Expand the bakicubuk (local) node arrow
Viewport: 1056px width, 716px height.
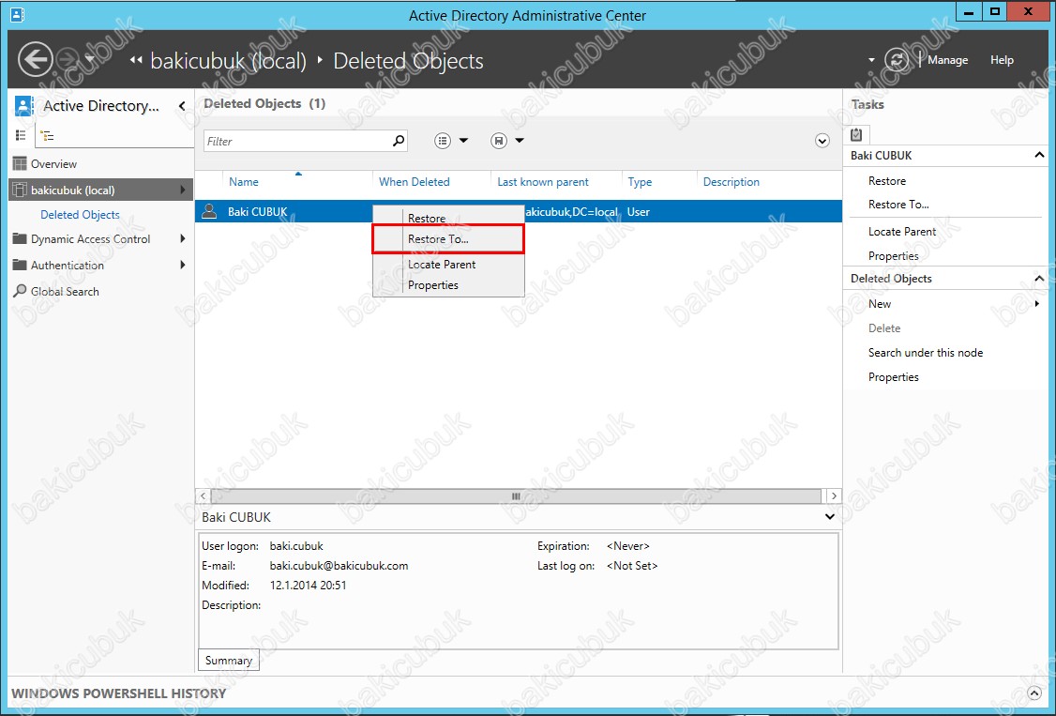coord(183,190)
